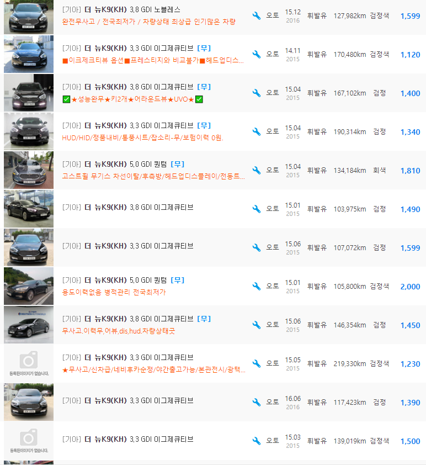426x465 pixels.
Task: Click registration date 16.06 2016
Action: (x=293, y=403)
